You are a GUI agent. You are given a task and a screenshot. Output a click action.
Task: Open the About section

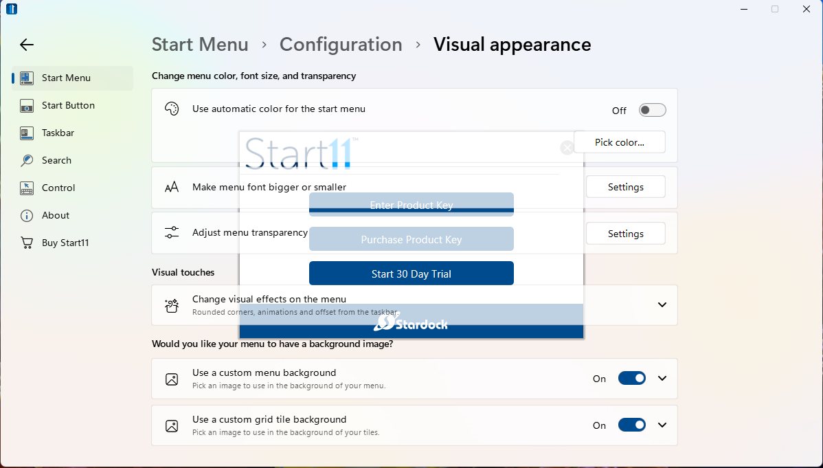tap(72, 215)
